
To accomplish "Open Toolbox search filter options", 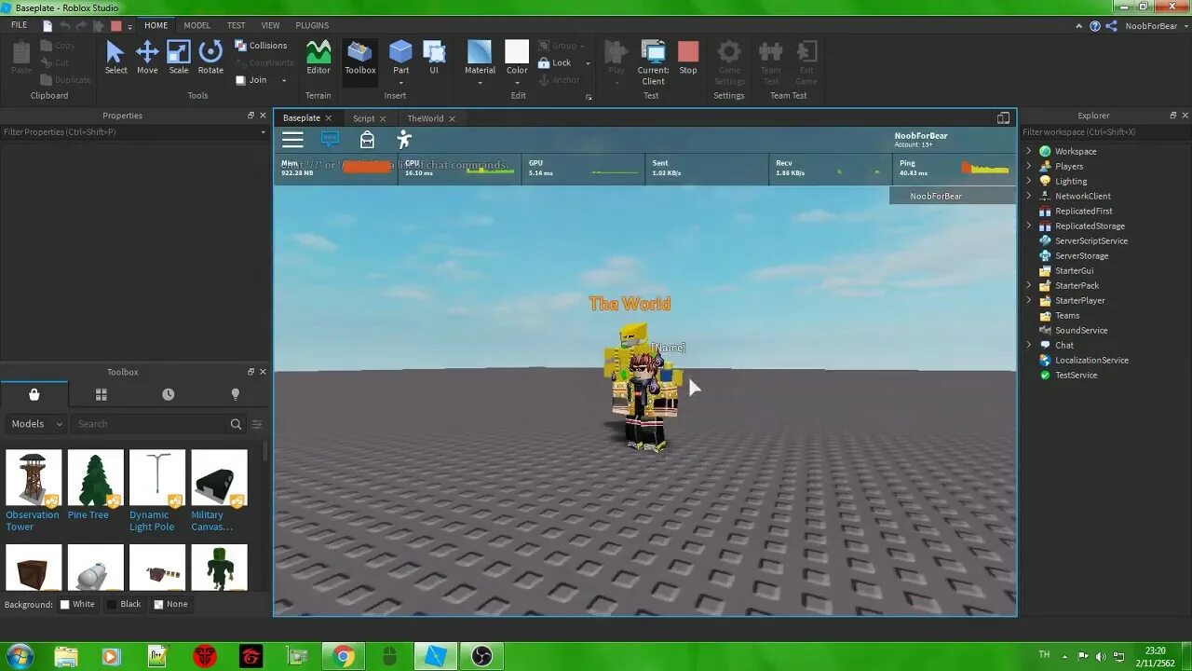I will click(x=257, y=424).
